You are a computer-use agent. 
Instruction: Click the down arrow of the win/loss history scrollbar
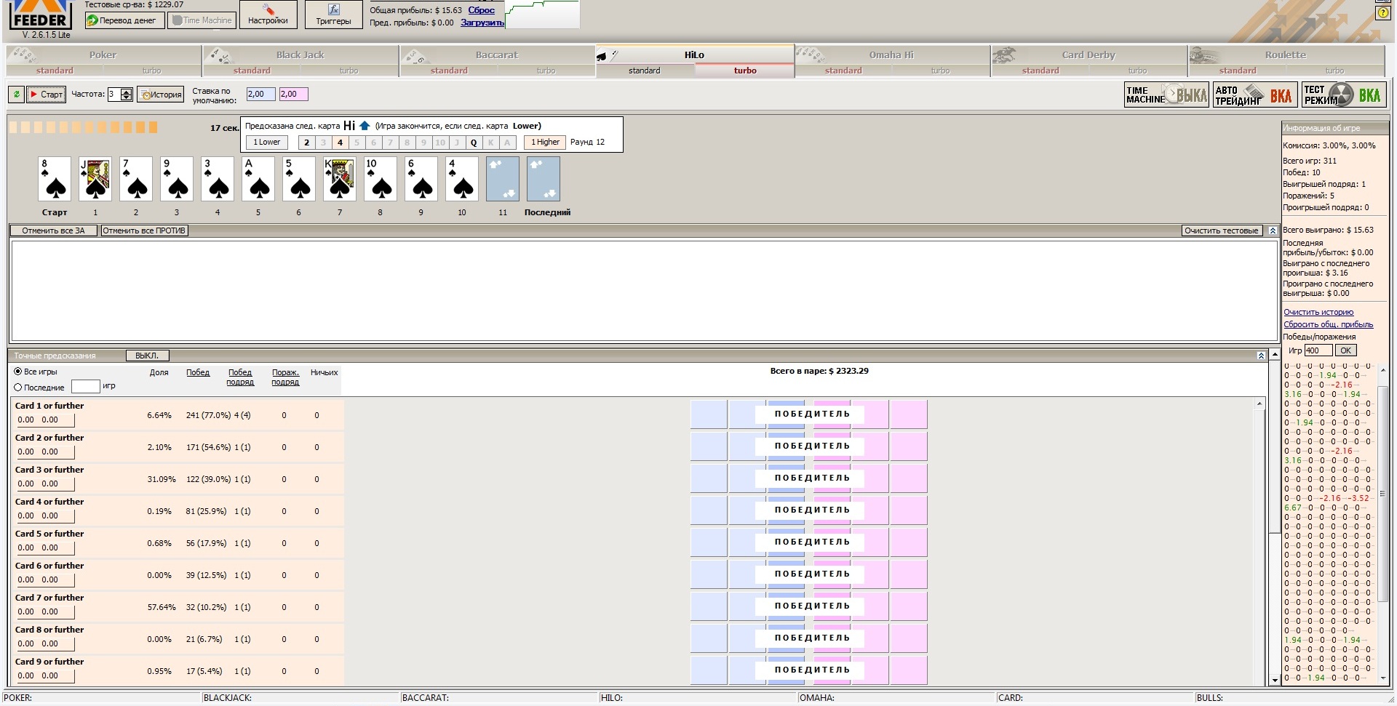(x=1384, y=678)
